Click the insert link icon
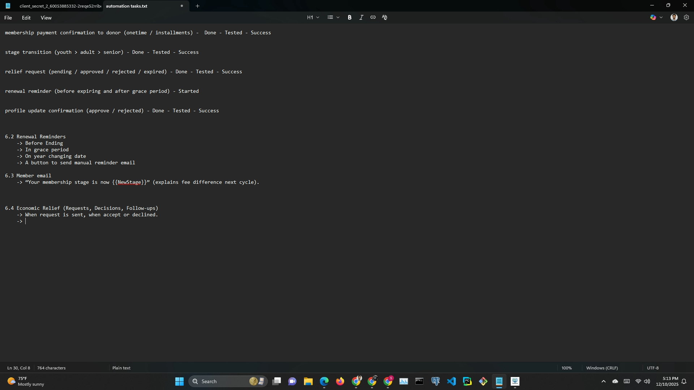The width and height of the screenshot is (694, 390). 373,17
